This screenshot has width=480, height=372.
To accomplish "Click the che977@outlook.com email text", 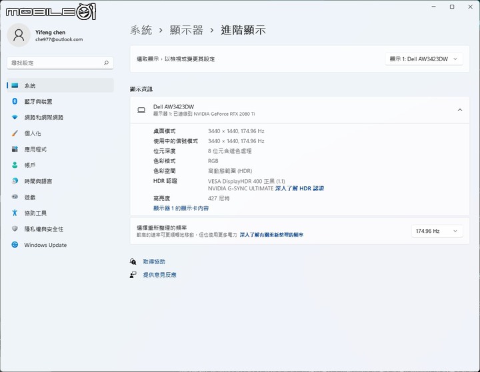I will pos(59,39).
